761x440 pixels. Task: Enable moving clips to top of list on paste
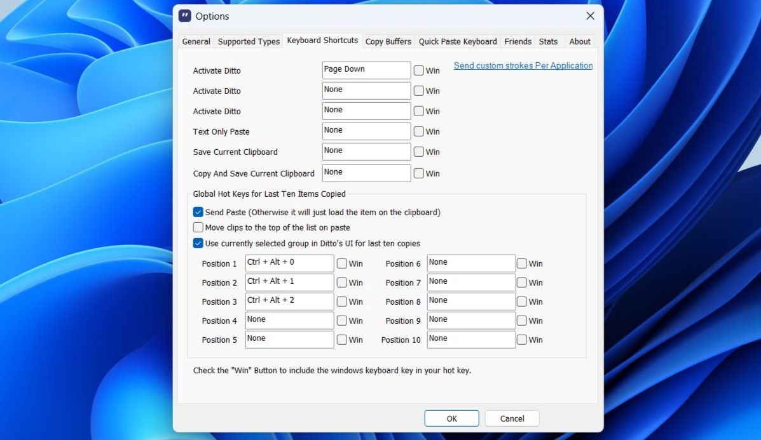(x=198, y=227)
